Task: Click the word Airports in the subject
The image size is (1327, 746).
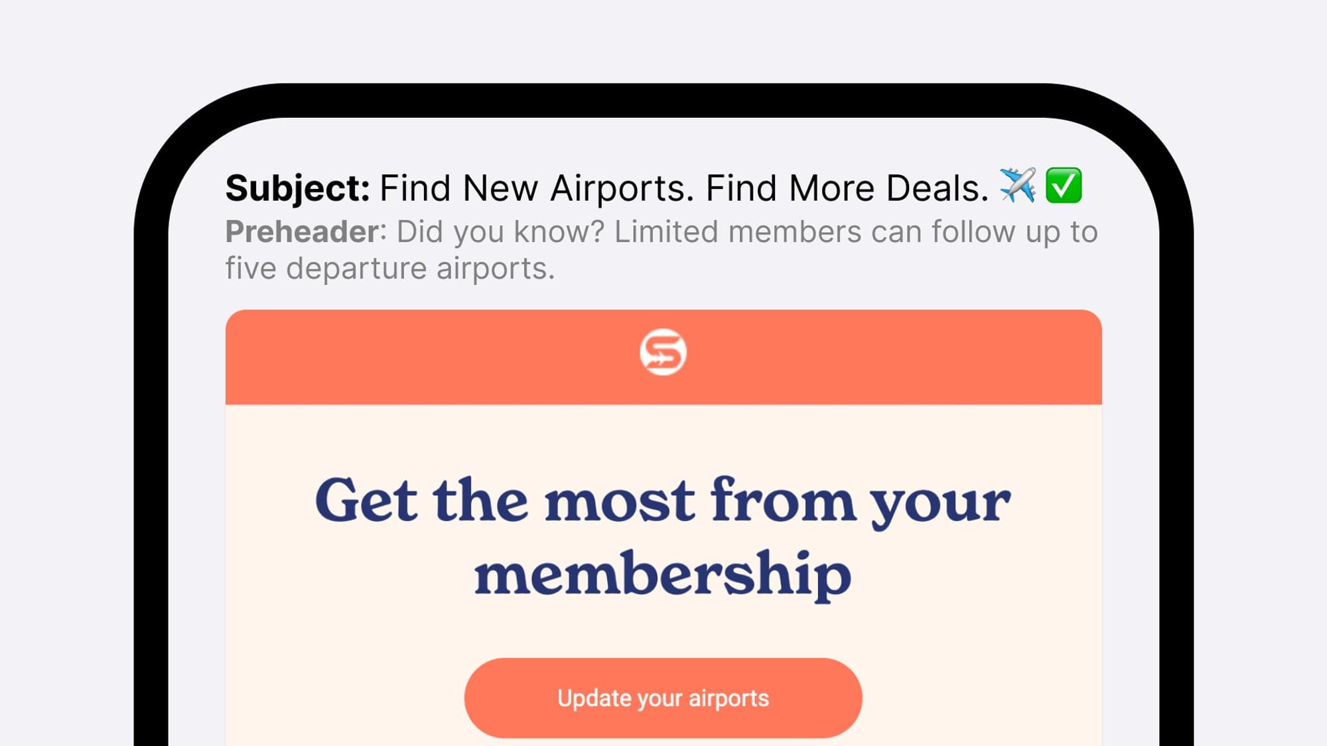Action: [x=622, y=188]
